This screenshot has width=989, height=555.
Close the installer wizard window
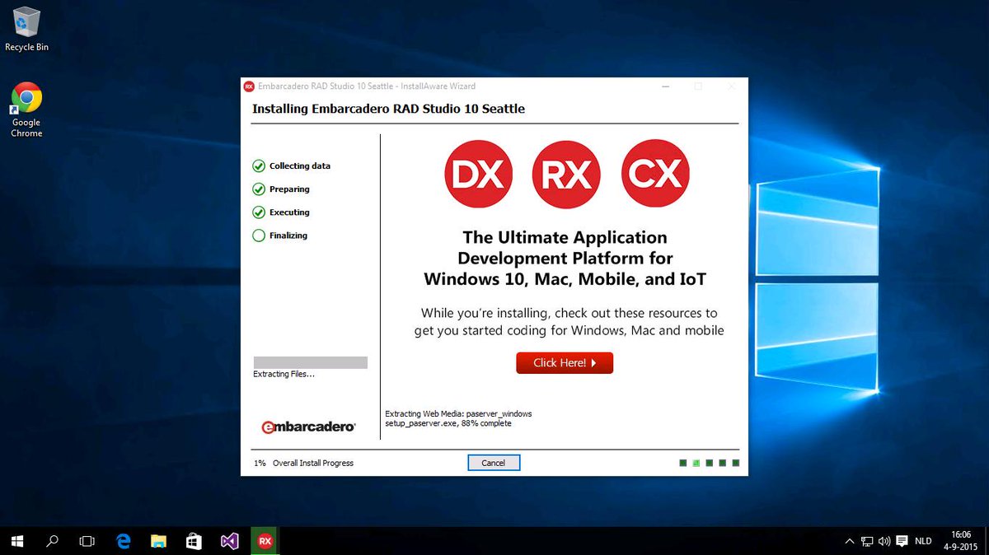point(731,86)
